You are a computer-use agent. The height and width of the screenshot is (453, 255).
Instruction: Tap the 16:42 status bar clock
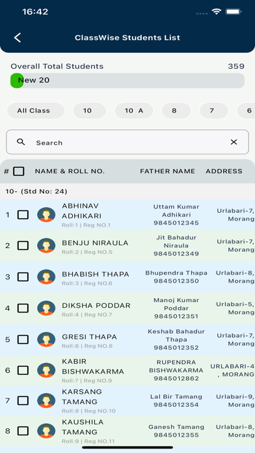[x=35, y=12]
